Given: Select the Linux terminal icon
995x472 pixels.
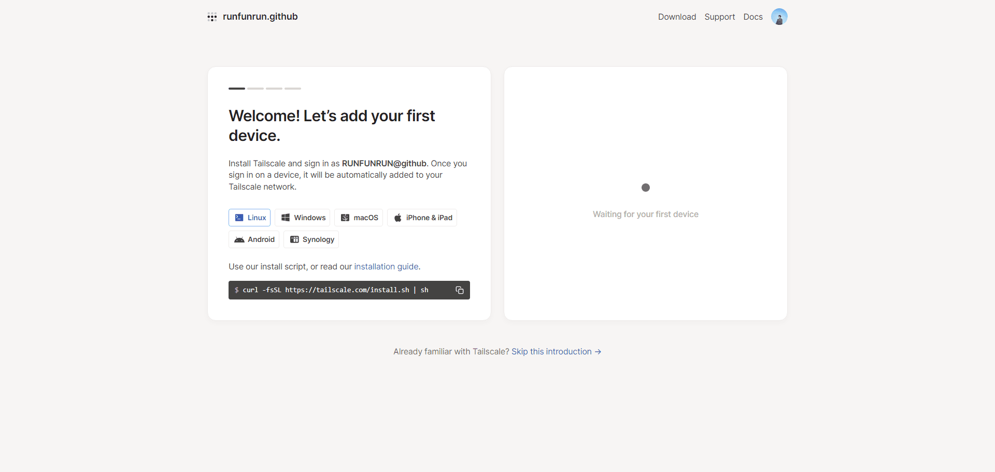Looking at the screenshot, I should pyautogui.click(x=239, y=218).
